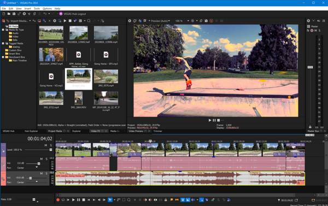
Task: Click stop under the video preview
Action: (x=218, y=120)
